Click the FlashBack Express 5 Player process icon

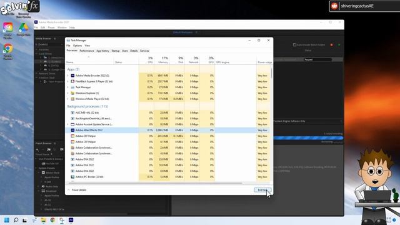tap(72, 81)
